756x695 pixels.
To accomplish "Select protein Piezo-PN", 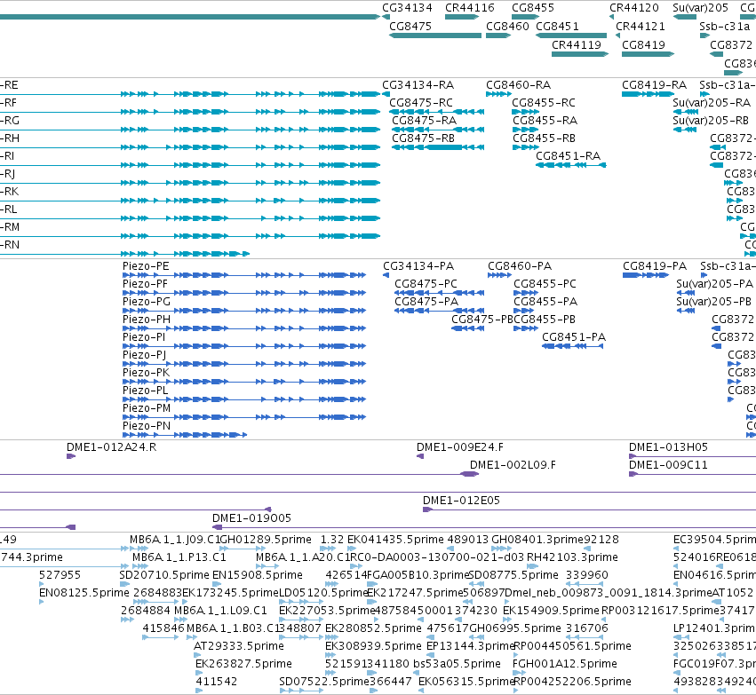I will pos(147,426).
